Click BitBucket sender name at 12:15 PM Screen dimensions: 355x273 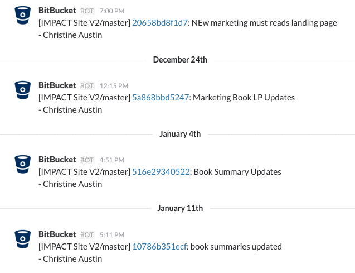(x=57, y=85)
